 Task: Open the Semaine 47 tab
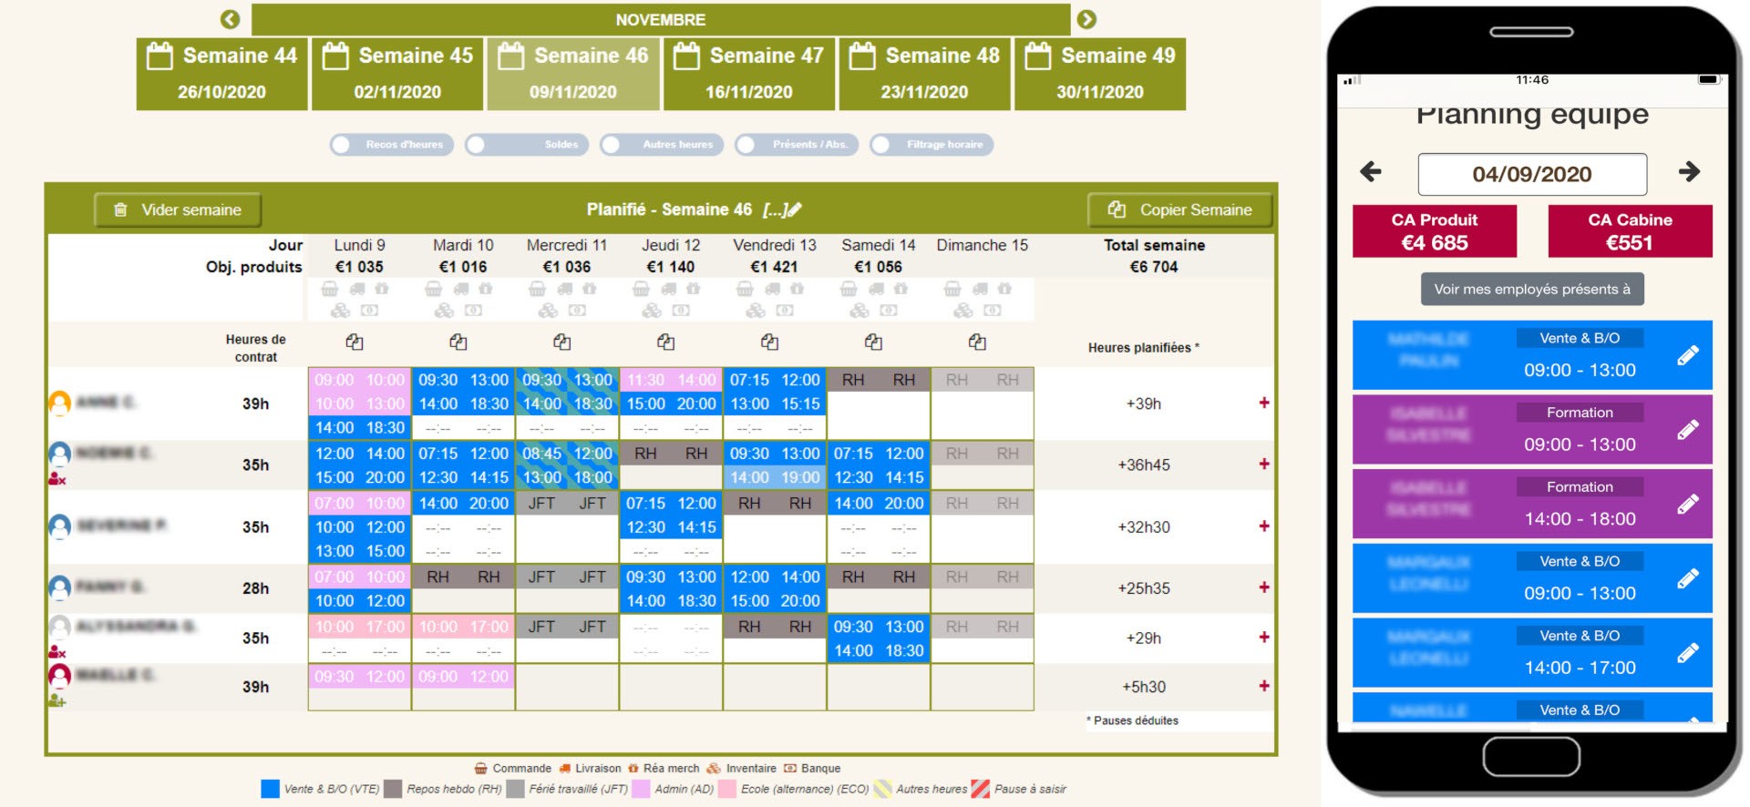[x=749, y=74]
